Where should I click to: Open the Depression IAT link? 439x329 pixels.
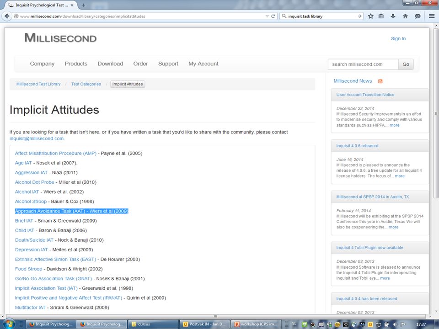tap(32, 249)
